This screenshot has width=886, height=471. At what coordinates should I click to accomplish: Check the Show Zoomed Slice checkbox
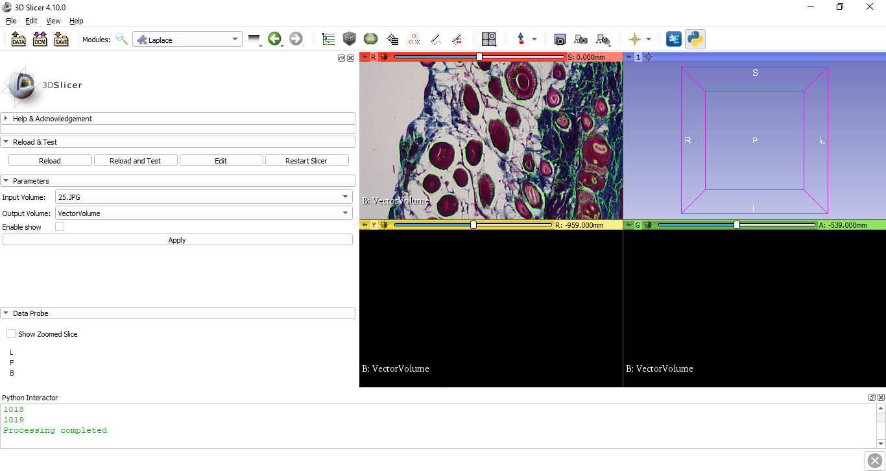point(11,334)
